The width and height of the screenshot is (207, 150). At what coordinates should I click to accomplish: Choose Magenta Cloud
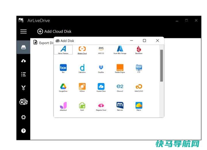(x=101, y=107)
